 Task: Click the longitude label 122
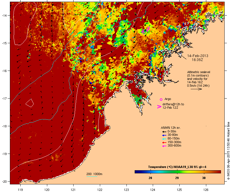[x=100, y=190]
